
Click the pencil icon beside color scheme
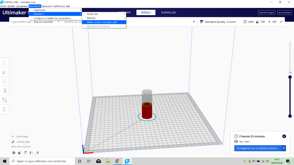(194, 22)
